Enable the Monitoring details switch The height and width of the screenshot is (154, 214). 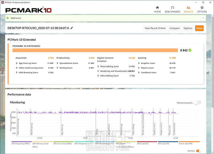(197, 103)
